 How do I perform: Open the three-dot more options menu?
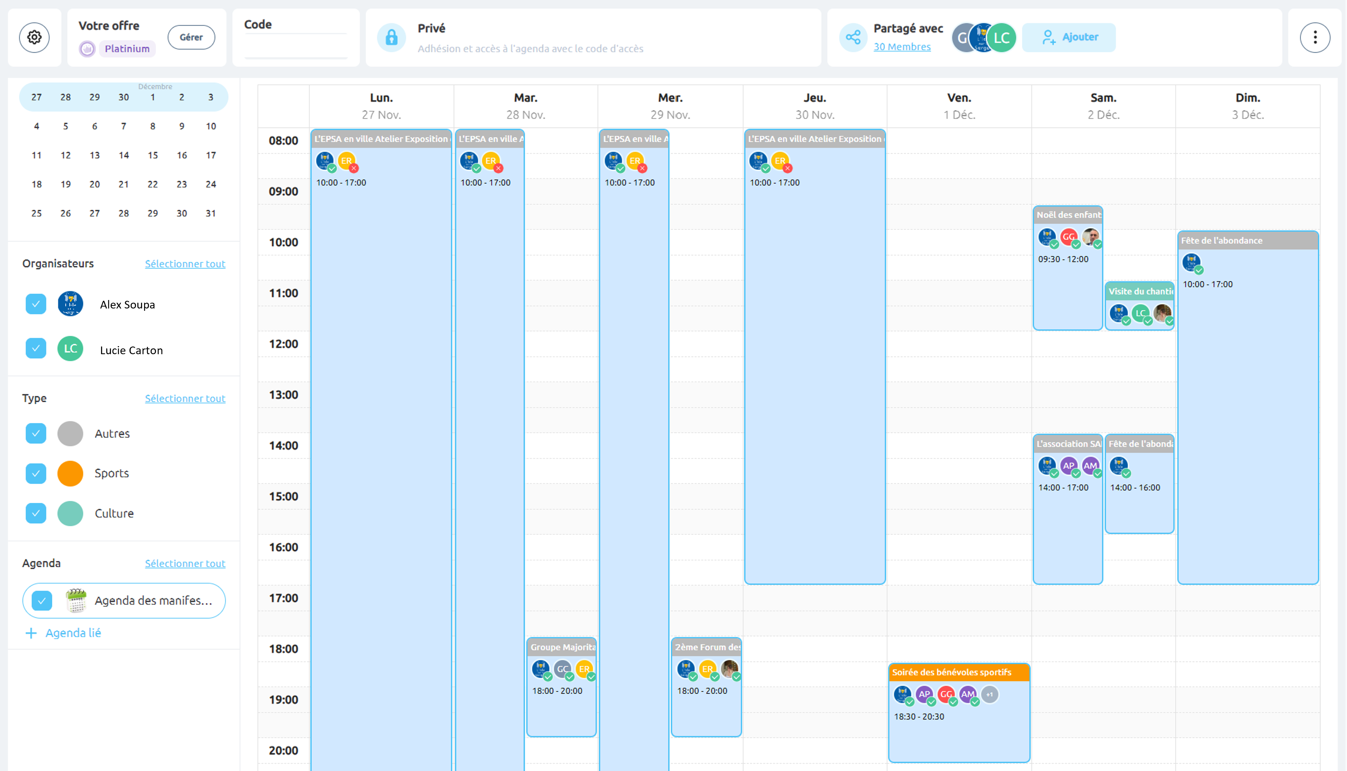tap(1315, 38)
